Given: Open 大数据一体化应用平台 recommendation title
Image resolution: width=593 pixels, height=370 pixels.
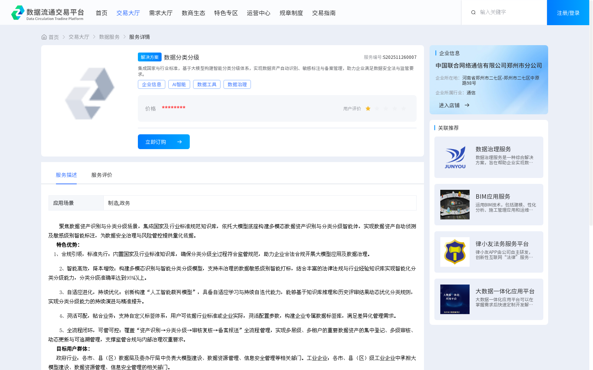Looking at the screenshot, I should tap(505, 291).
